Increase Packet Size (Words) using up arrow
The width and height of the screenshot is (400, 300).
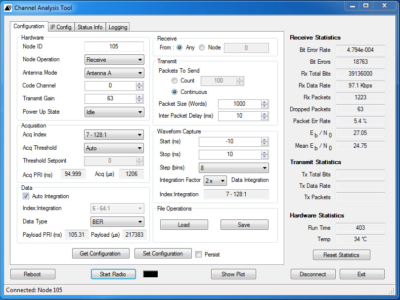[x=265, y=102]
